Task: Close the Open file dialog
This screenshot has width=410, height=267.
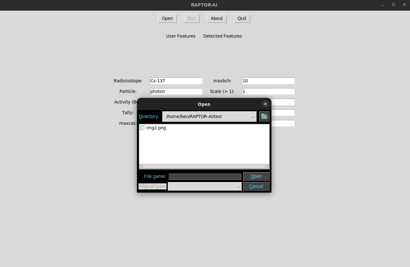Action: pyautogui.click(x=265, y=104)
